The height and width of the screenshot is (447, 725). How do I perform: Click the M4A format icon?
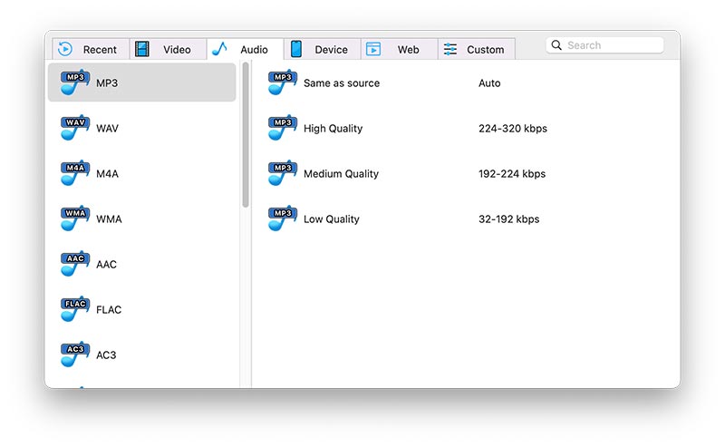[x=75, y=173]
